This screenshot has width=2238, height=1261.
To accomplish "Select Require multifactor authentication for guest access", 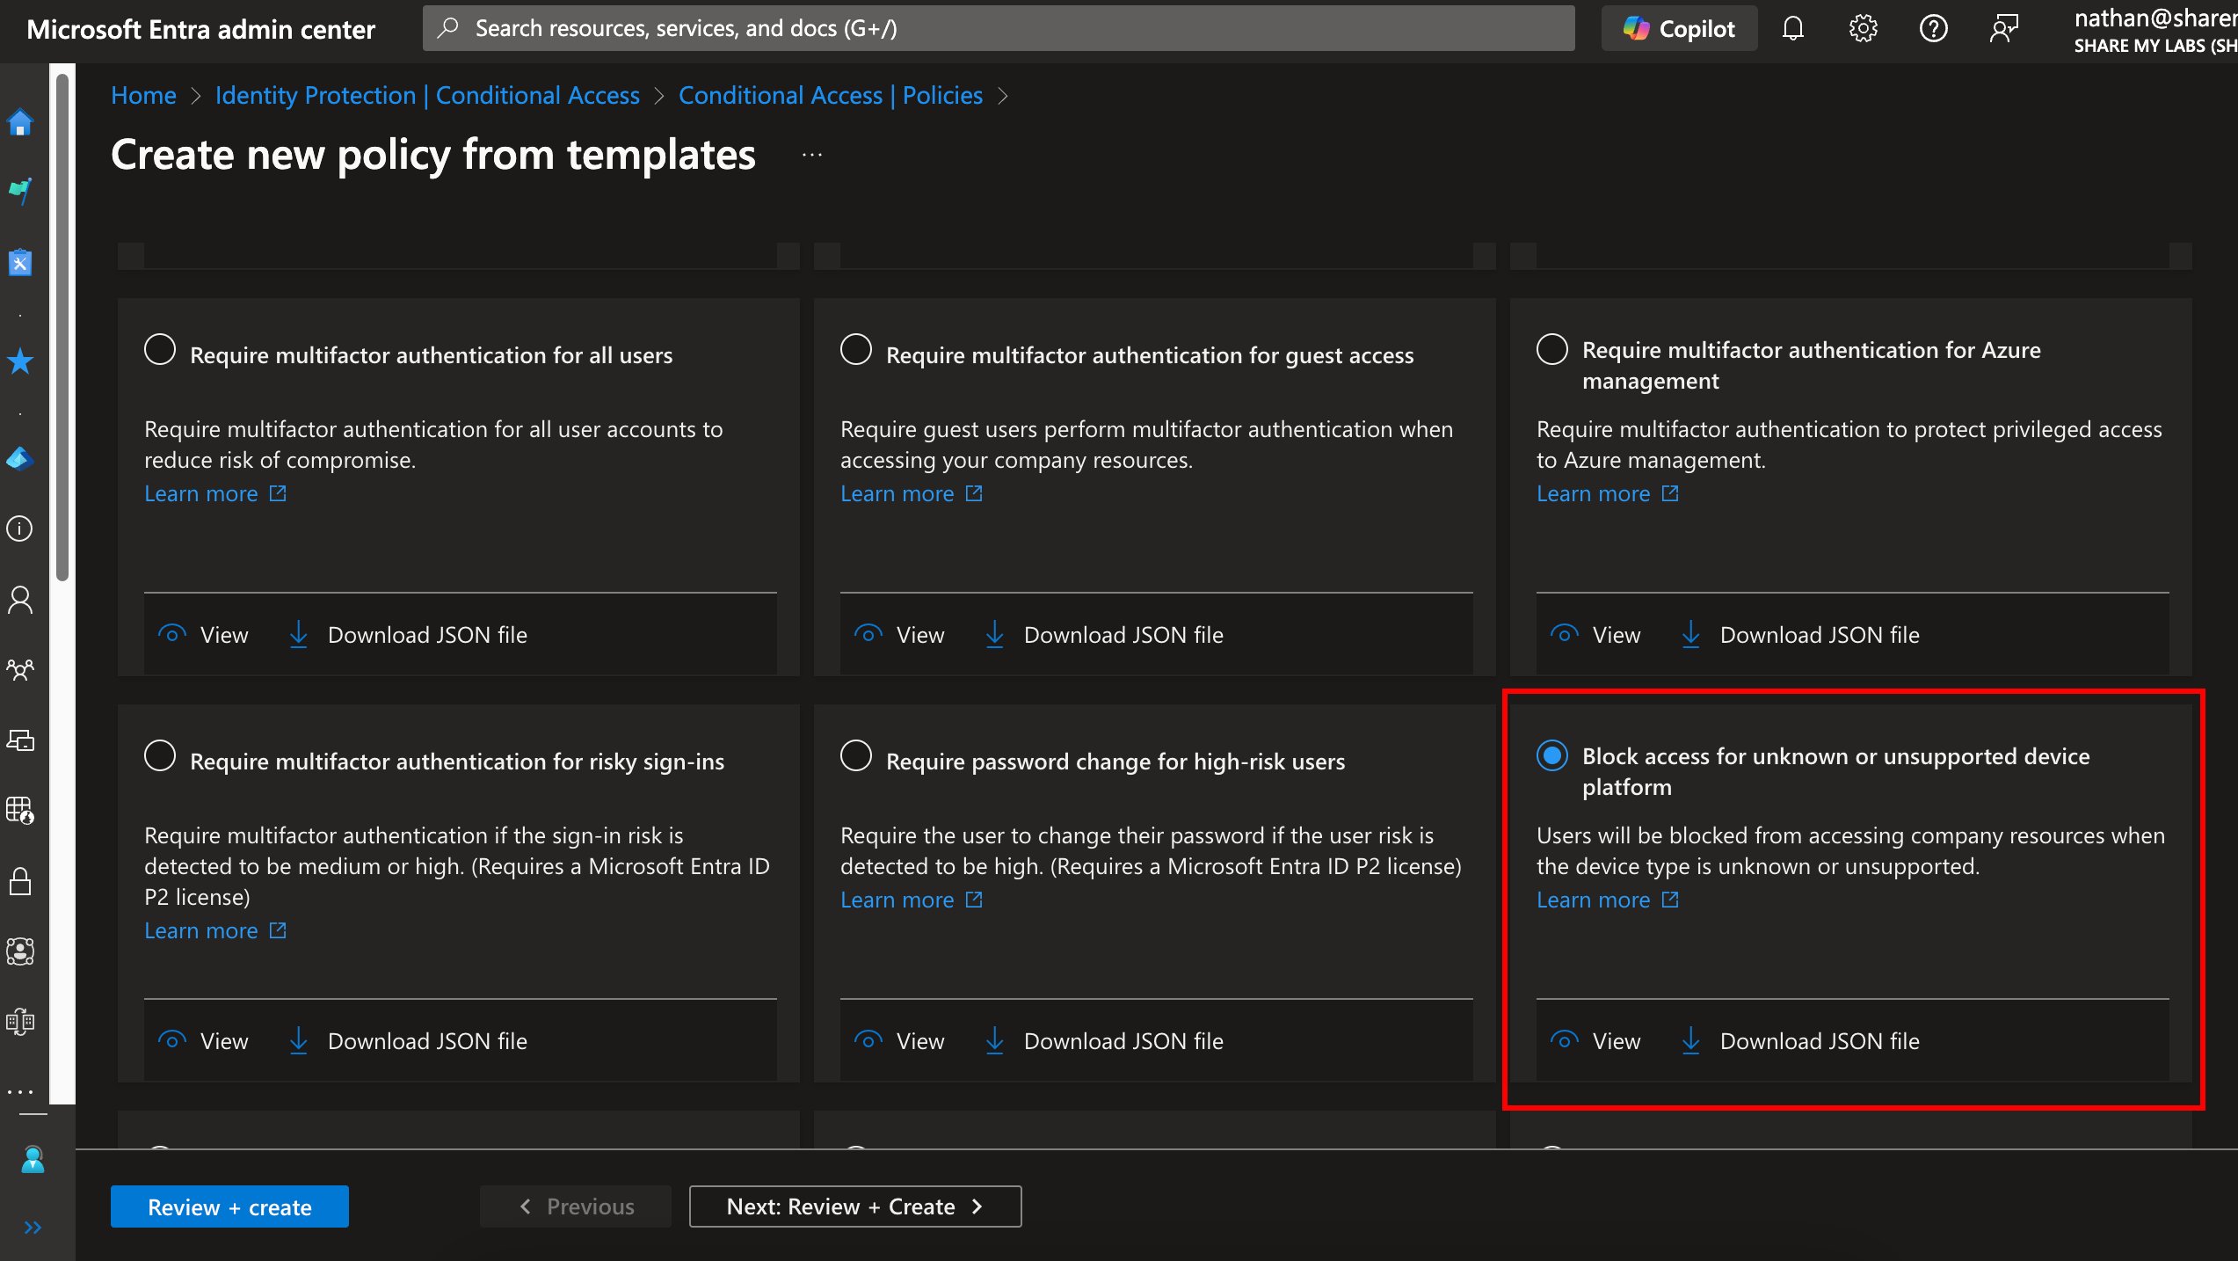I will click(x=856, y=349).
